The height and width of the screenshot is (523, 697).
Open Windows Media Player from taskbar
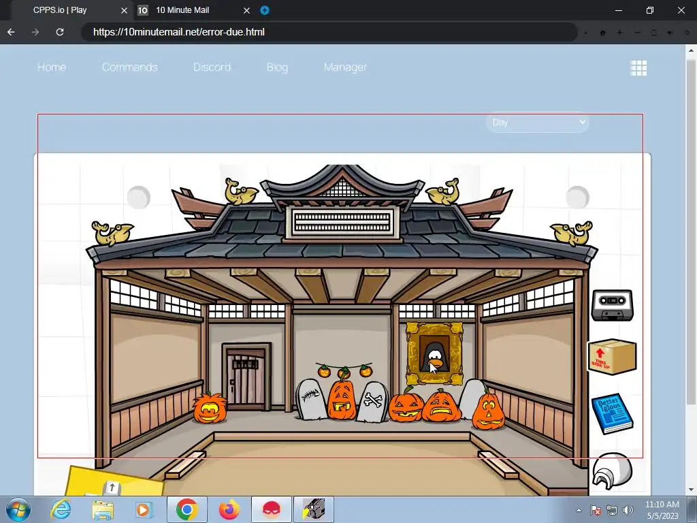(144, 509)
